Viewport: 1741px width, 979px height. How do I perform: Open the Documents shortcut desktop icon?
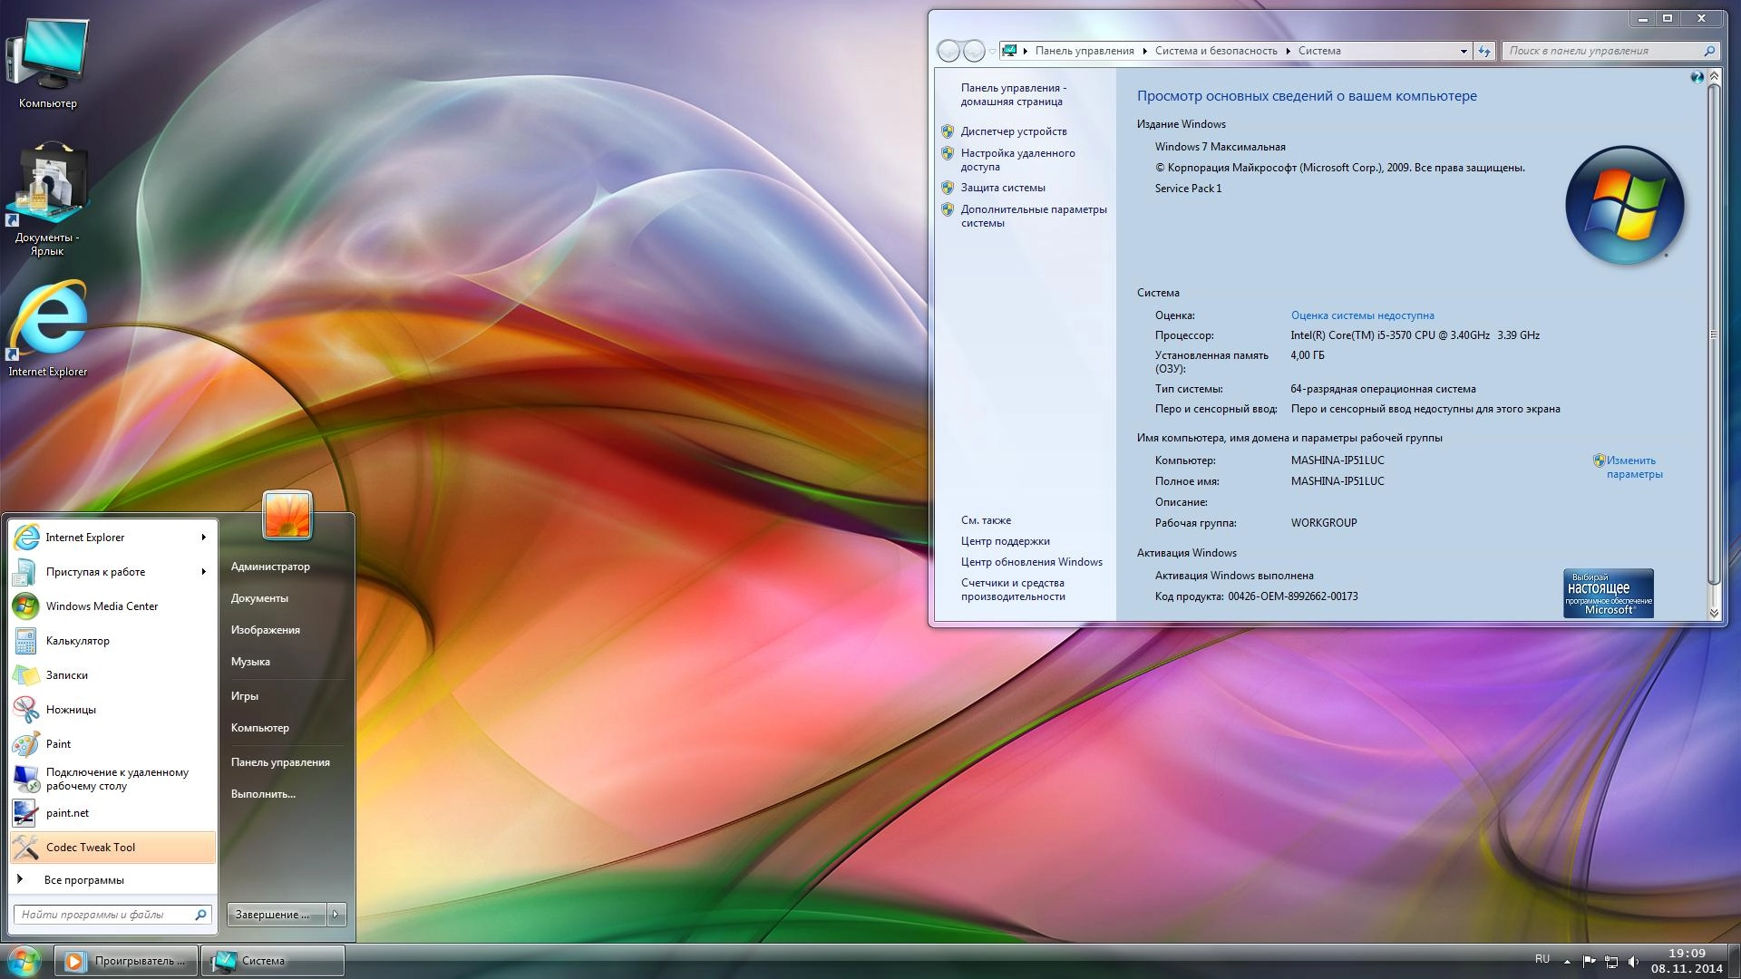(x=47, y=199)
